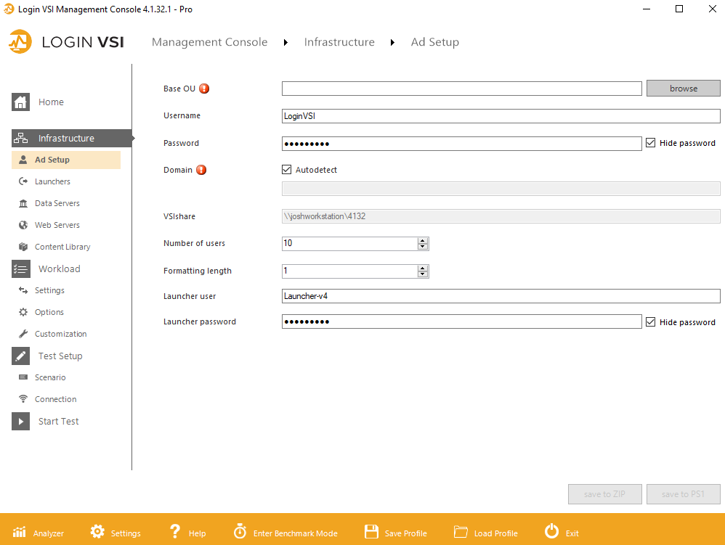This screenshot has width=725, height=545.
Task: Click the Scenario icon
Action: 23,377
